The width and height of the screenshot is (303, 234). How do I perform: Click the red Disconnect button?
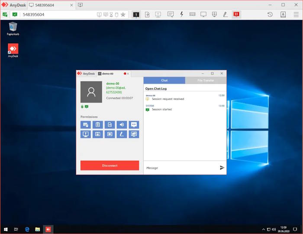click(x=110, y=166)
